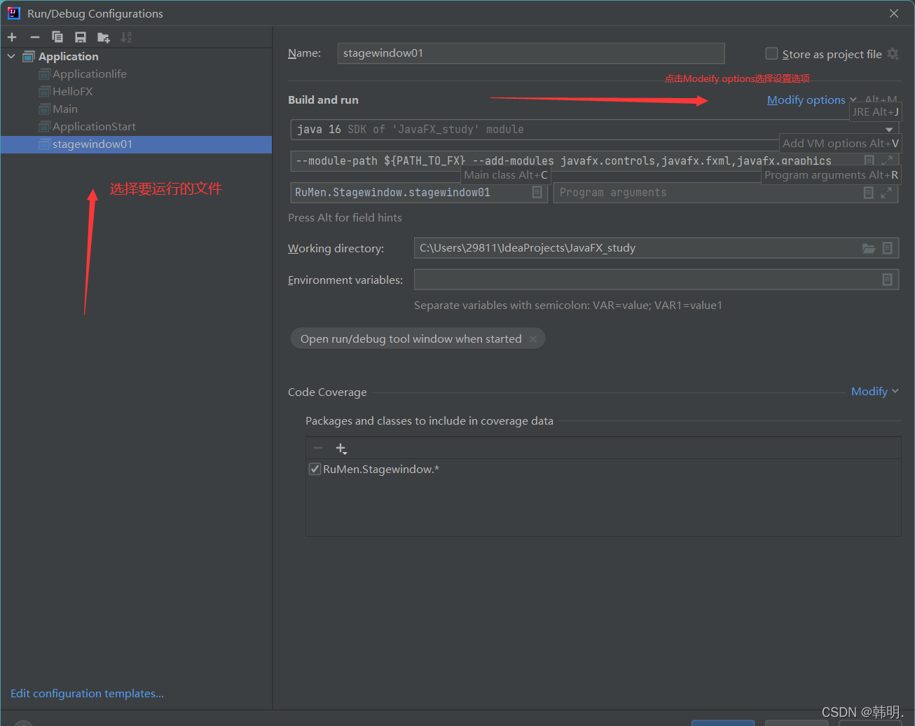
Task: Click 'Press Alt for field hints' text
Action: pyautogui.click(x=345, y=218)
